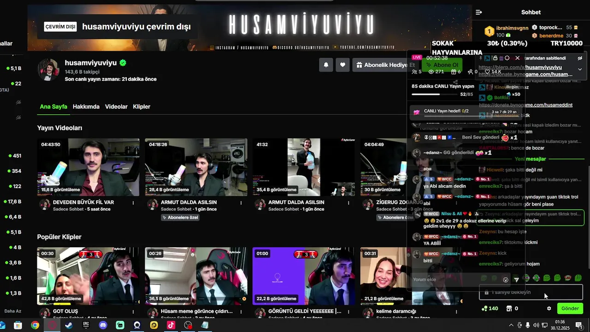The image size is (590, 332).
Task: Open options menu for DEVEDEN BÜYÜK FİL VAR
Action: click(x=133, y=203)
